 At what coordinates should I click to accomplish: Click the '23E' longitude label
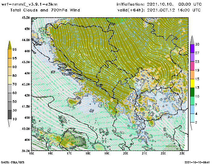(x=182, y=153)
